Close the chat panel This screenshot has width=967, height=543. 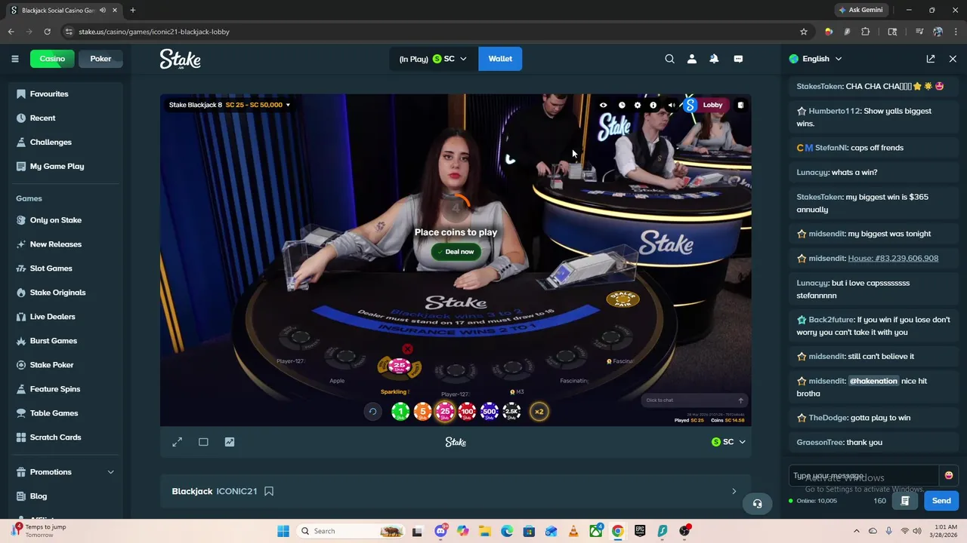(x=953, y=59)
